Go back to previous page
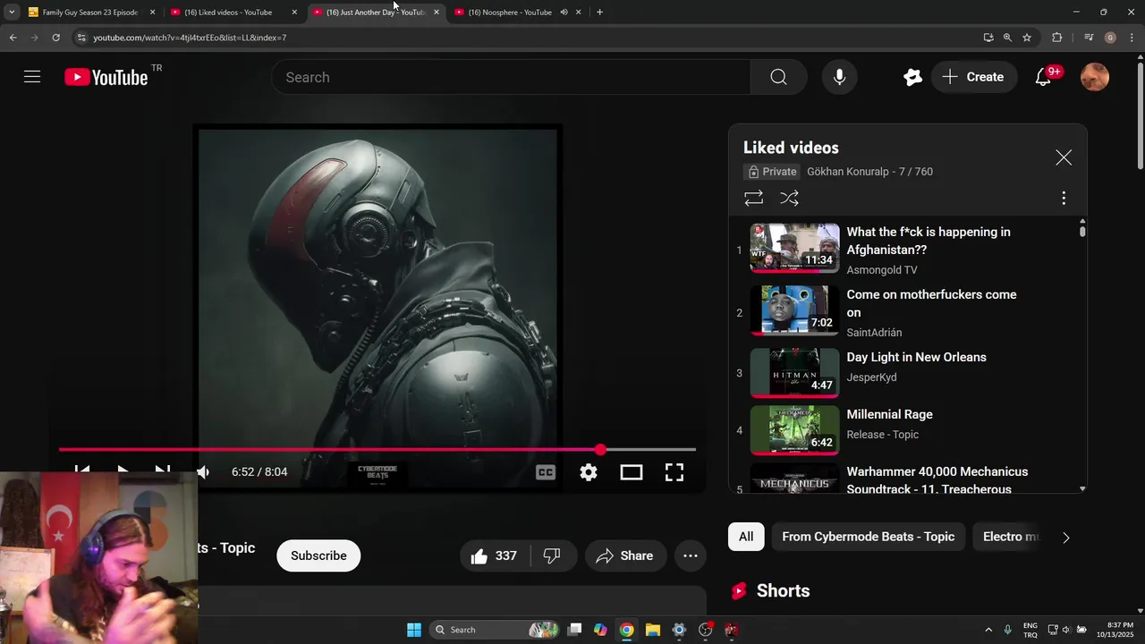Image resolution: width=1145 pixels, height=644 pixels. [x=13, y=38]
